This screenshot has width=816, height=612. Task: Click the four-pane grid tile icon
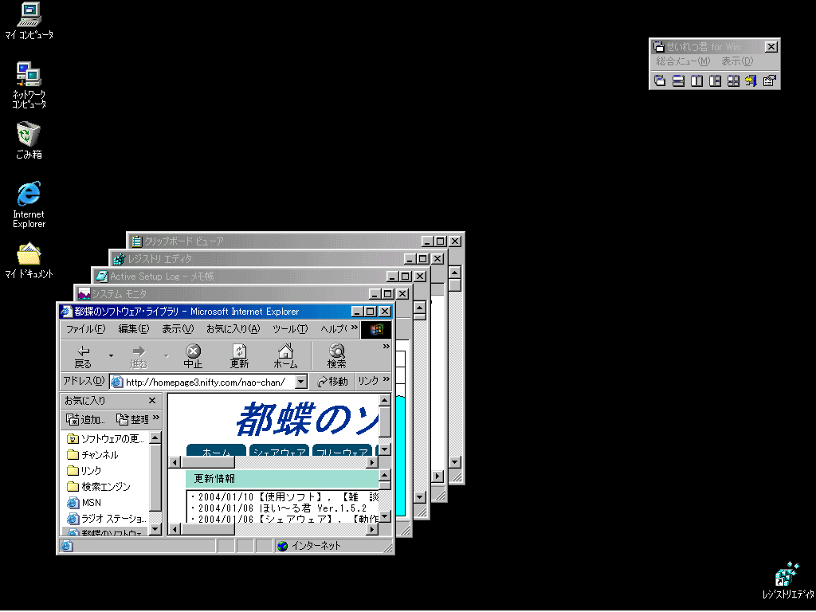733,80
